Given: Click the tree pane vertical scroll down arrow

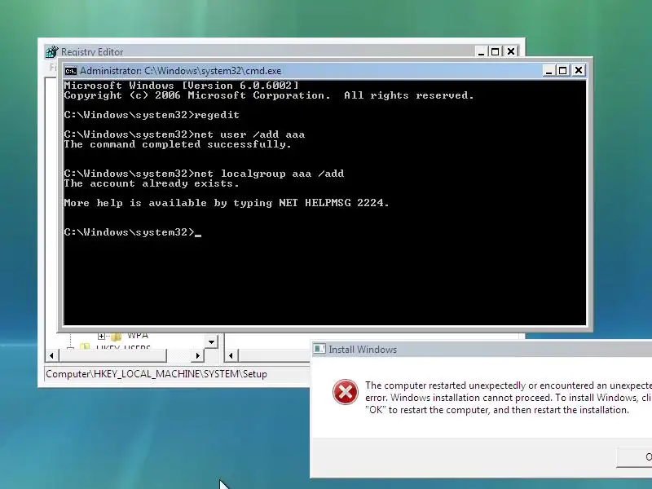Looking at the screenshot, I should pyautogui.click(x=211, y=341).
